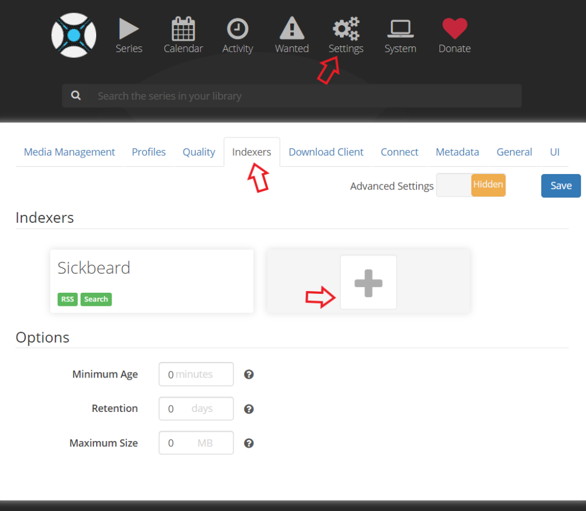Toggle Advanced Settings Hidden switch
This screenshot has height=511, width=586.
[x=471, y=185]
